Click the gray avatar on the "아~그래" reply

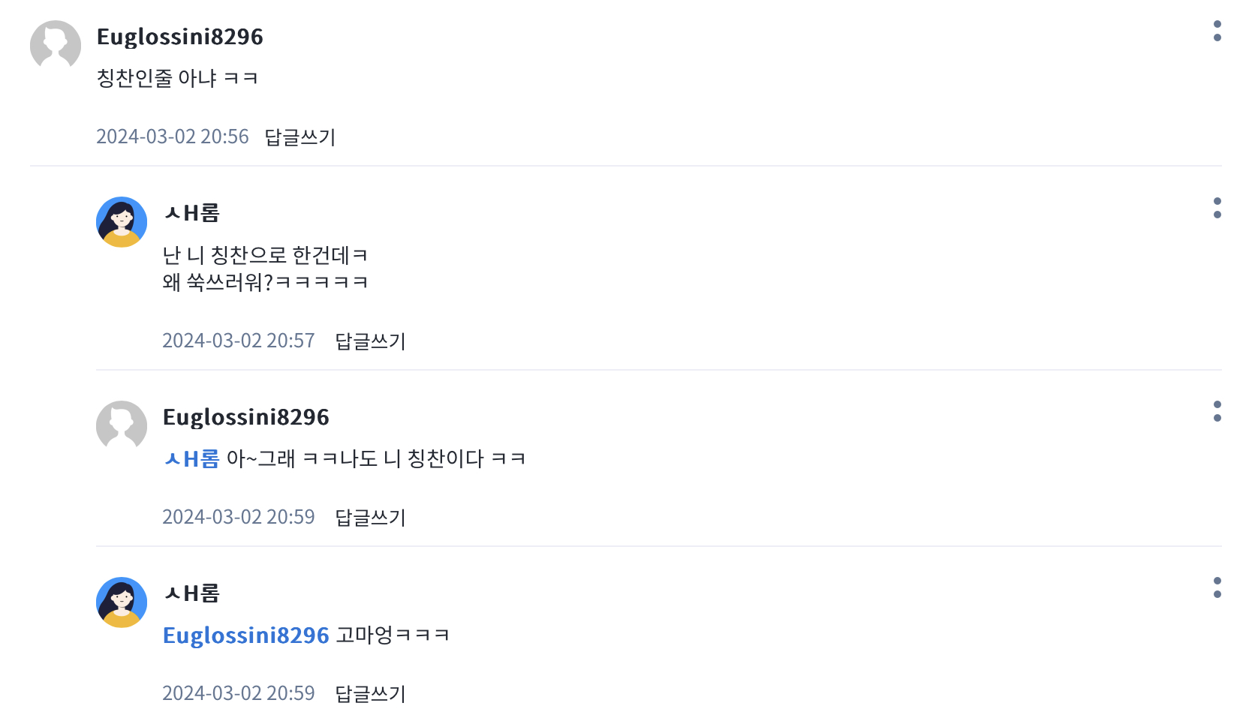(x=122, y=425)
